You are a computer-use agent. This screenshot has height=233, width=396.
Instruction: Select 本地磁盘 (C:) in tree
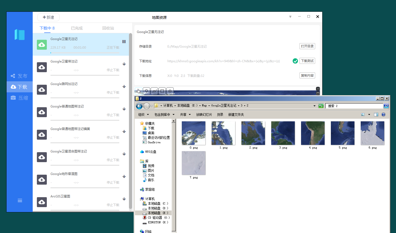click(x=155, y=203)
